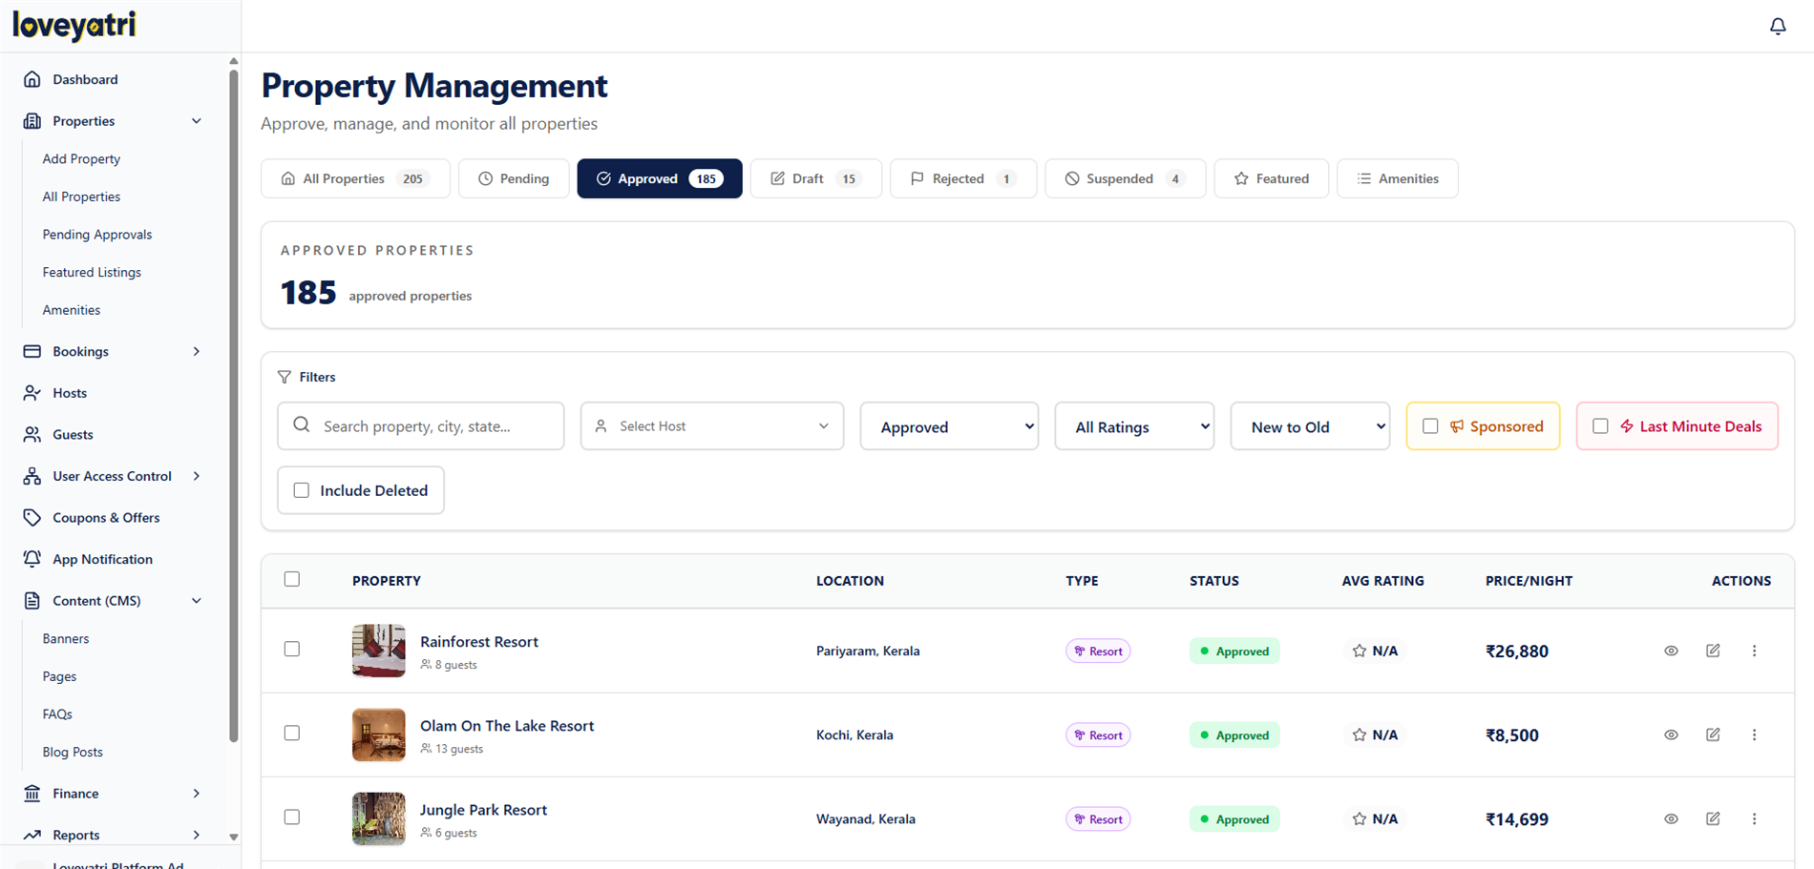Image resolution: width=1814 pixels, height=869 pixels.
Task: Edit Olam On The Lake Resort
Action: click(x=1713, y=735)
